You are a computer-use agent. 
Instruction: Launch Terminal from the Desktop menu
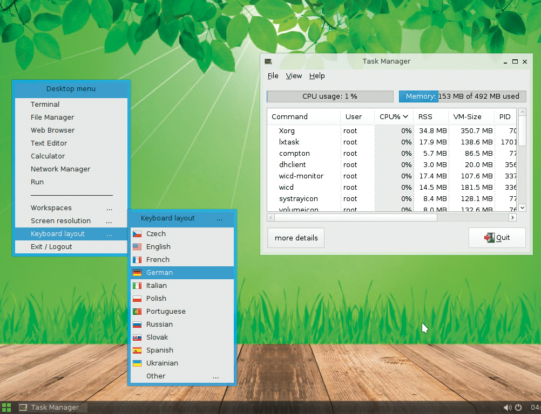tap(45, 105)
